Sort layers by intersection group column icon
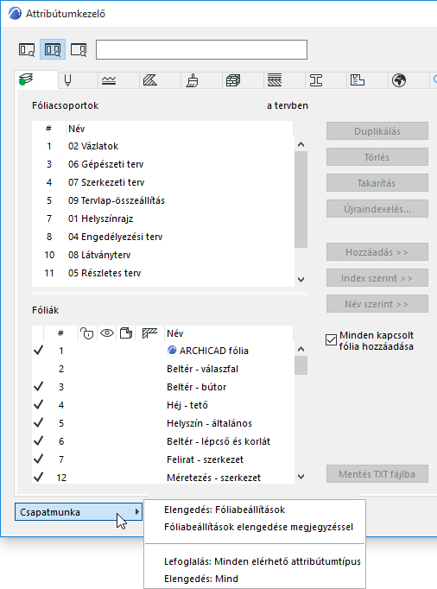The image size is (437, 589). [x=149, y=333]
